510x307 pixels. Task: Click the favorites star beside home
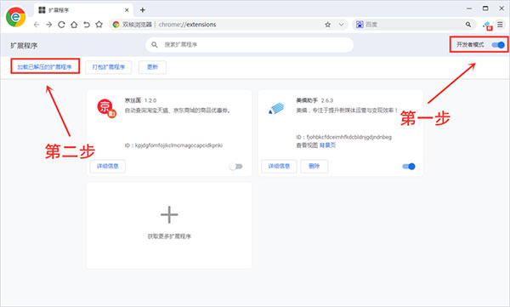(99, 25)
